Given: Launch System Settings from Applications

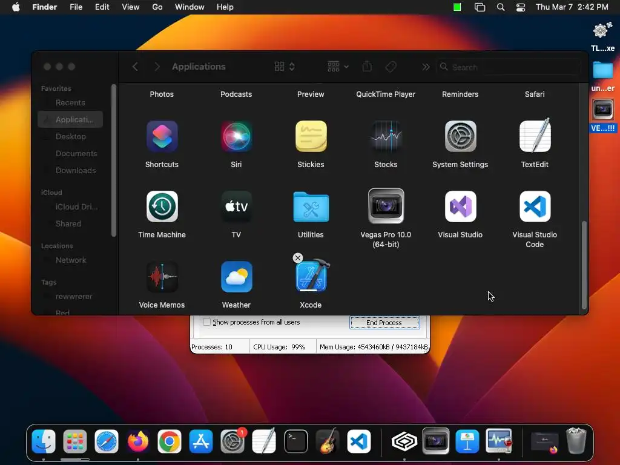Looking at the screenshot, I should [x=460, y=136].
